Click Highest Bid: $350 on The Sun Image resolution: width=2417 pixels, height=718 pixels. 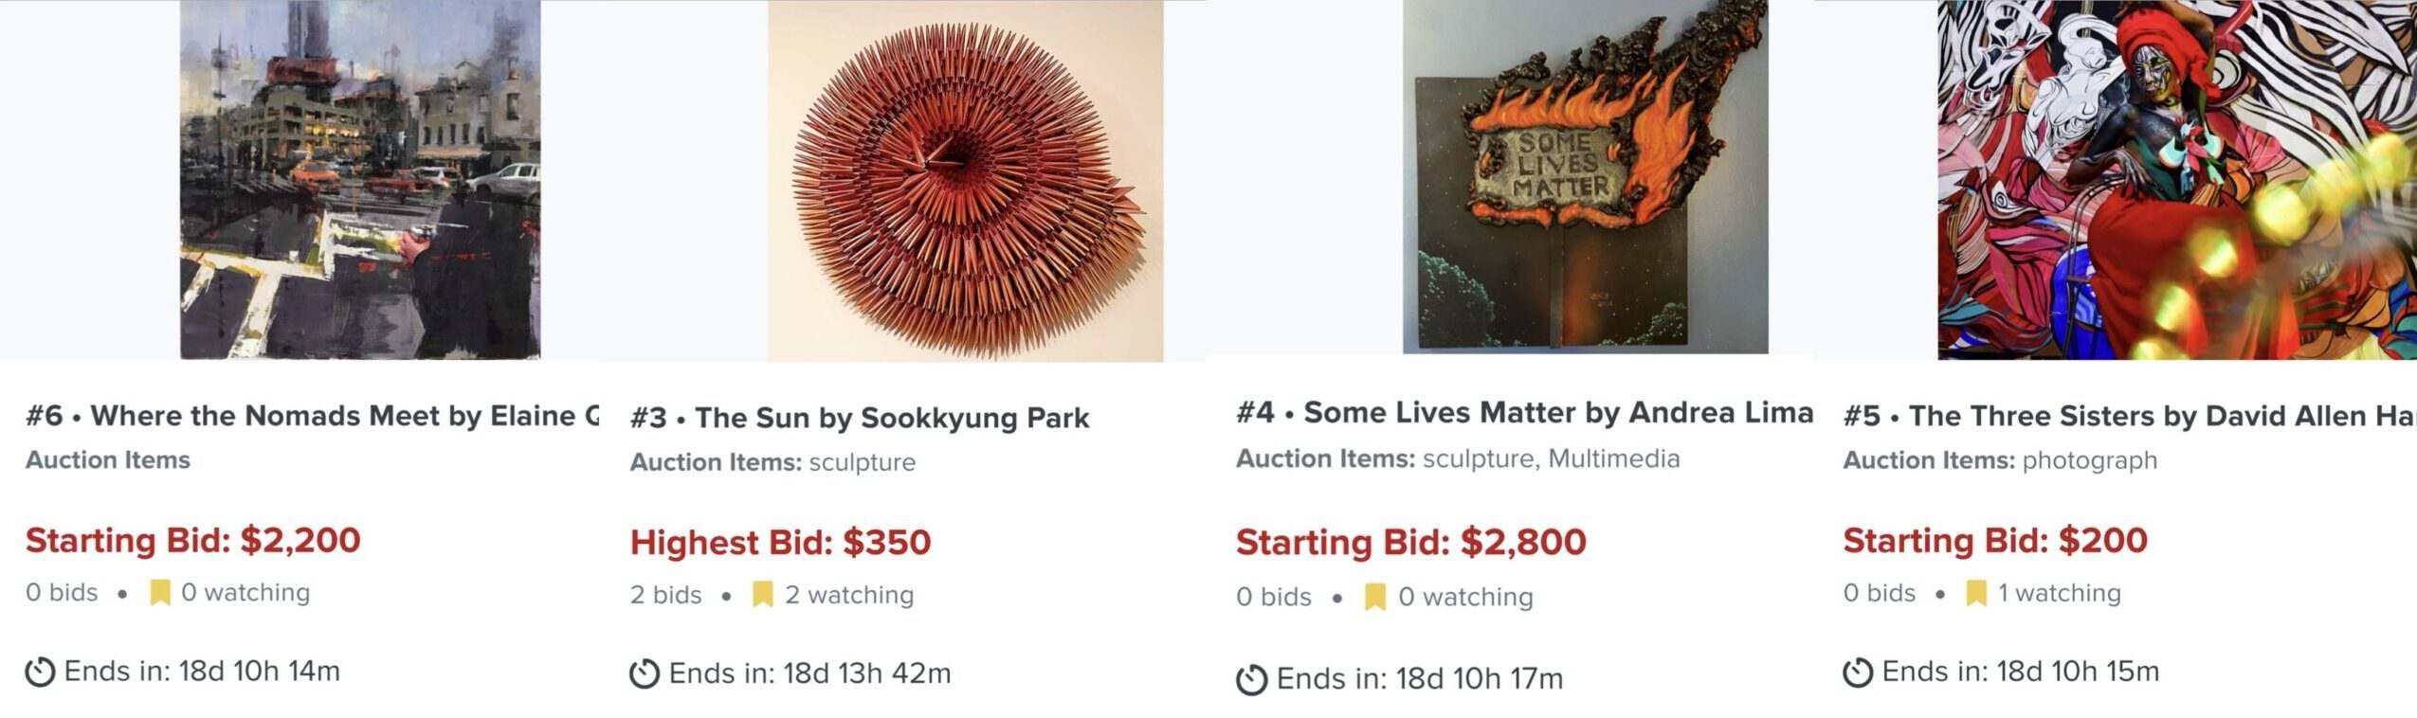780,543
